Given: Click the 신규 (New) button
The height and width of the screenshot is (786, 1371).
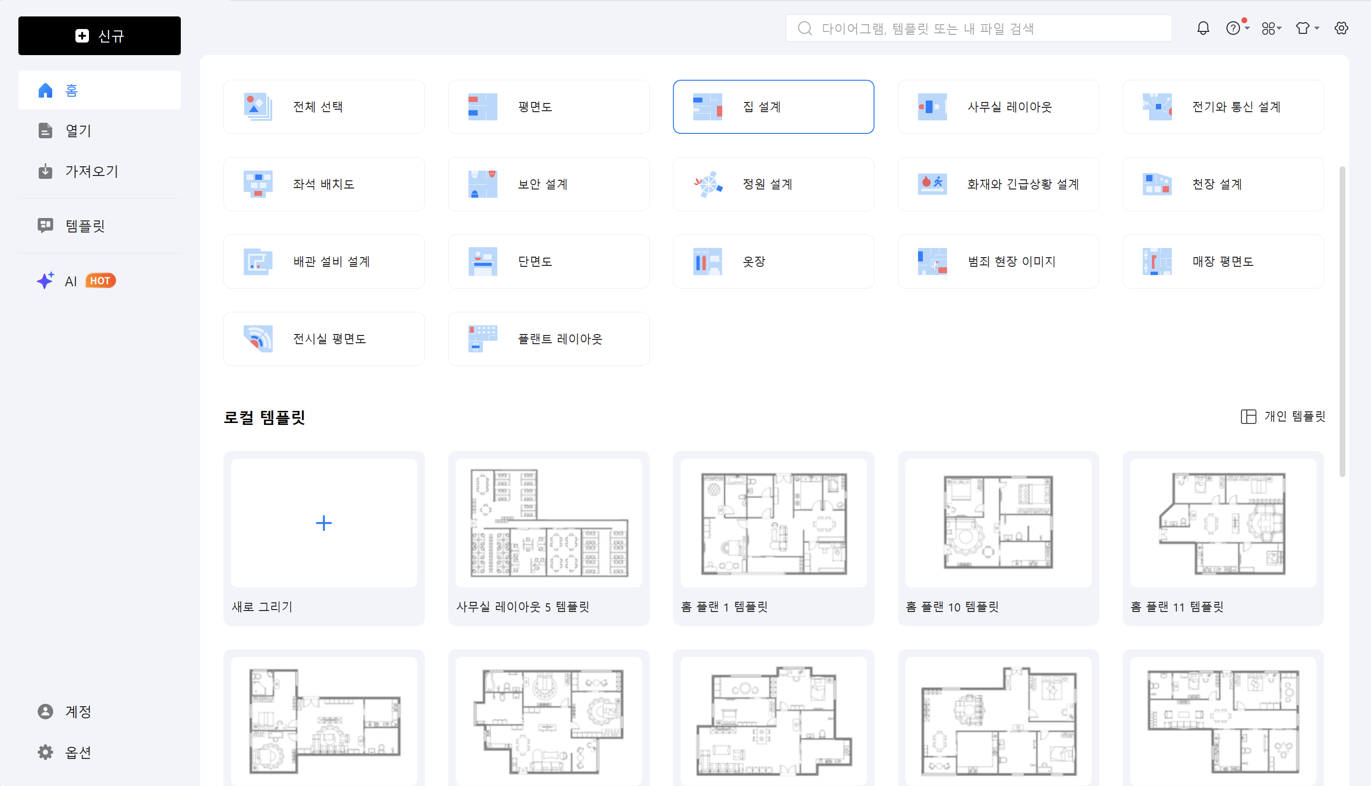Looking at the screenshot, I should click(x=99, y=36).
